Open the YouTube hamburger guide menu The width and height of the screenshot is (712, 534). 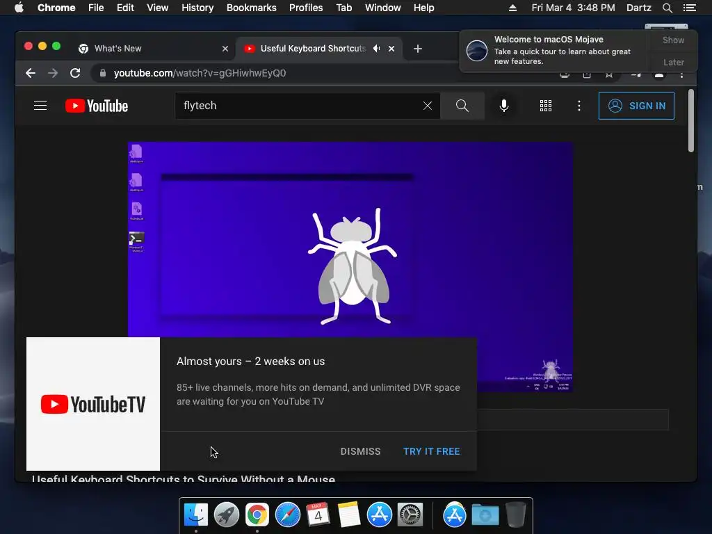[x=40, y=106]
